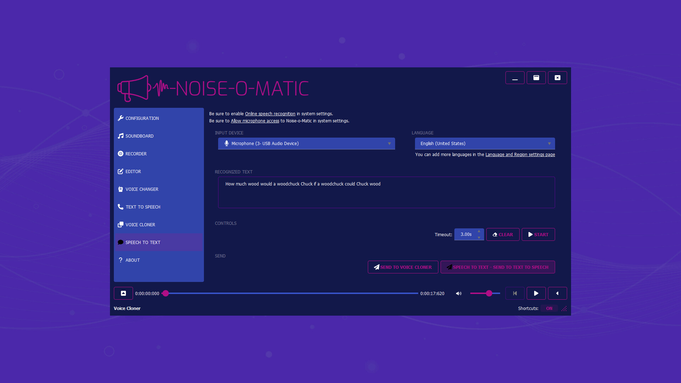
Task: Select the Speech to Text bubble icon
Action: click(x=121, y=242)
